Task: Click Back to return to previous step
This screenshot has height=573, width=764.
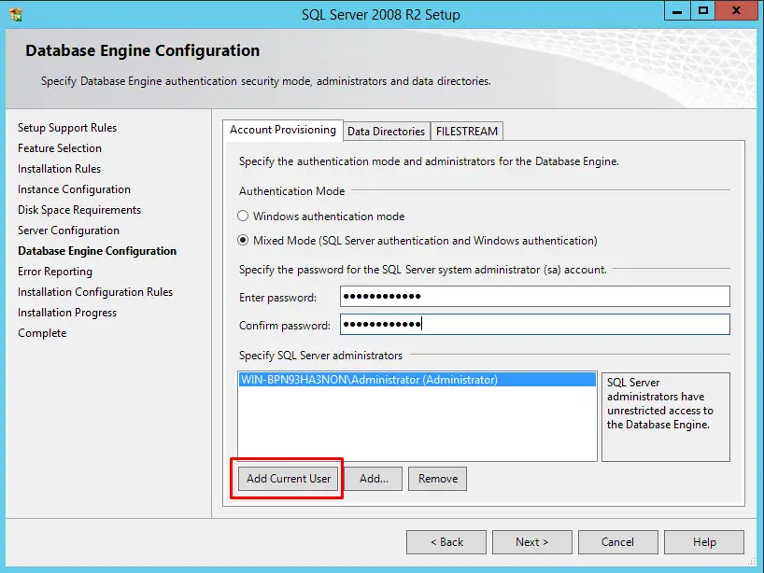Action: (446, 541)
